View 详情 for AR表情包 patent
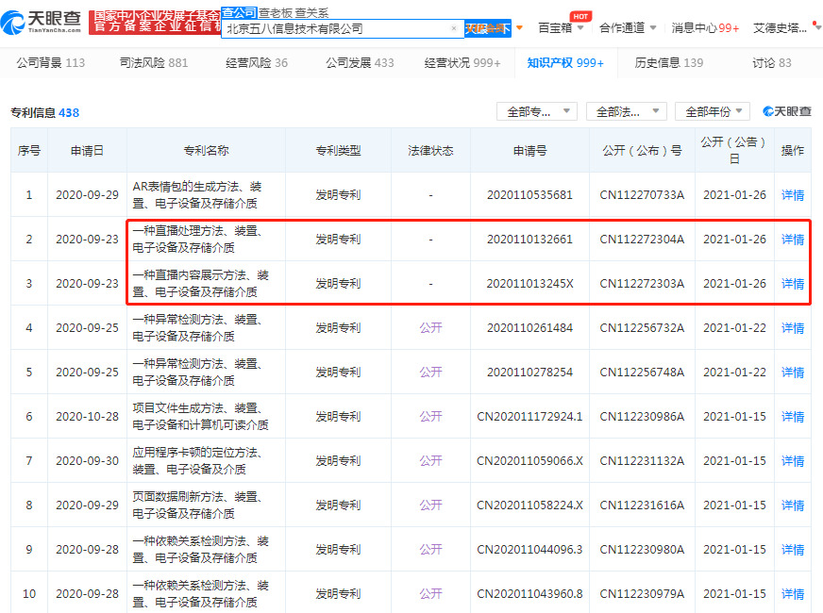Viewport: 823px width, 613px height. click(793, 195)
